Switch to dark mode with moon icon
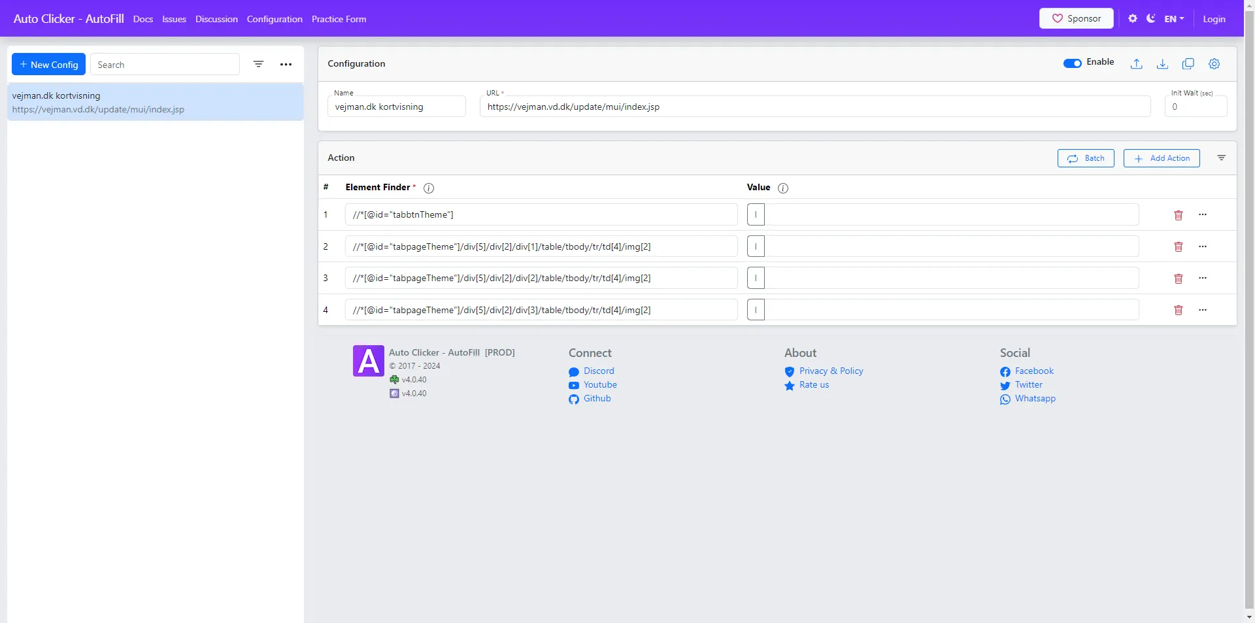The height and width of the screenshot is (623, 1255). (x=1151, y=18)
